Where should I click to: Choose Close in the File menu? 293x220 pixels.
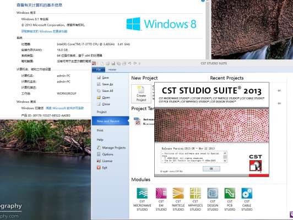point(104,104)
